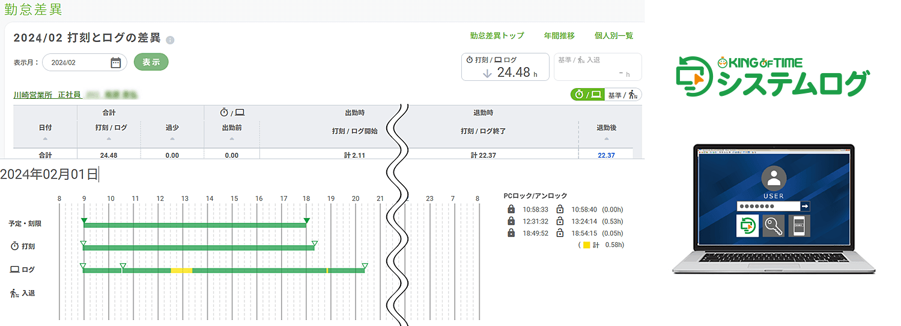
Task: Sort by the 日付 column arrow
Action: [x=45, y=139]
